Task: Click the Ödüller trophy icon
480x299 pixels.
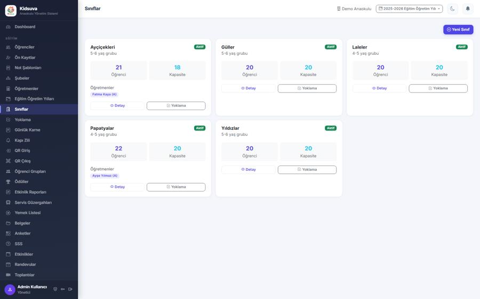Action: coord(8,182)
